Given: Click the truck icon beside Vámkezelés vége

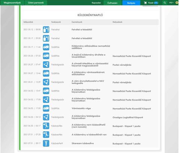Looking at the screenshot, I should (46, 108).
